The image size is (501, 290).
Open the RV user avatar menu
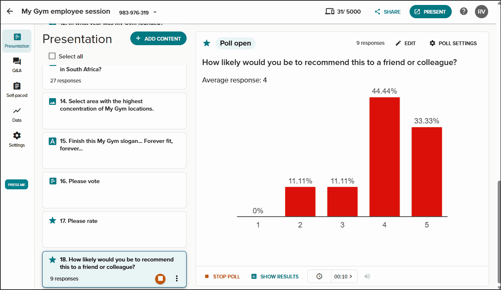coord(482,12)
